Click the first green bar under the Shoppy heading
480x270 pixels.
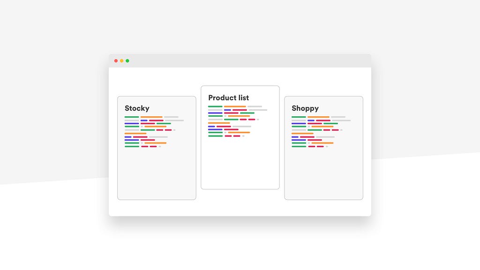pyautogui.click(x=299, y=117)
